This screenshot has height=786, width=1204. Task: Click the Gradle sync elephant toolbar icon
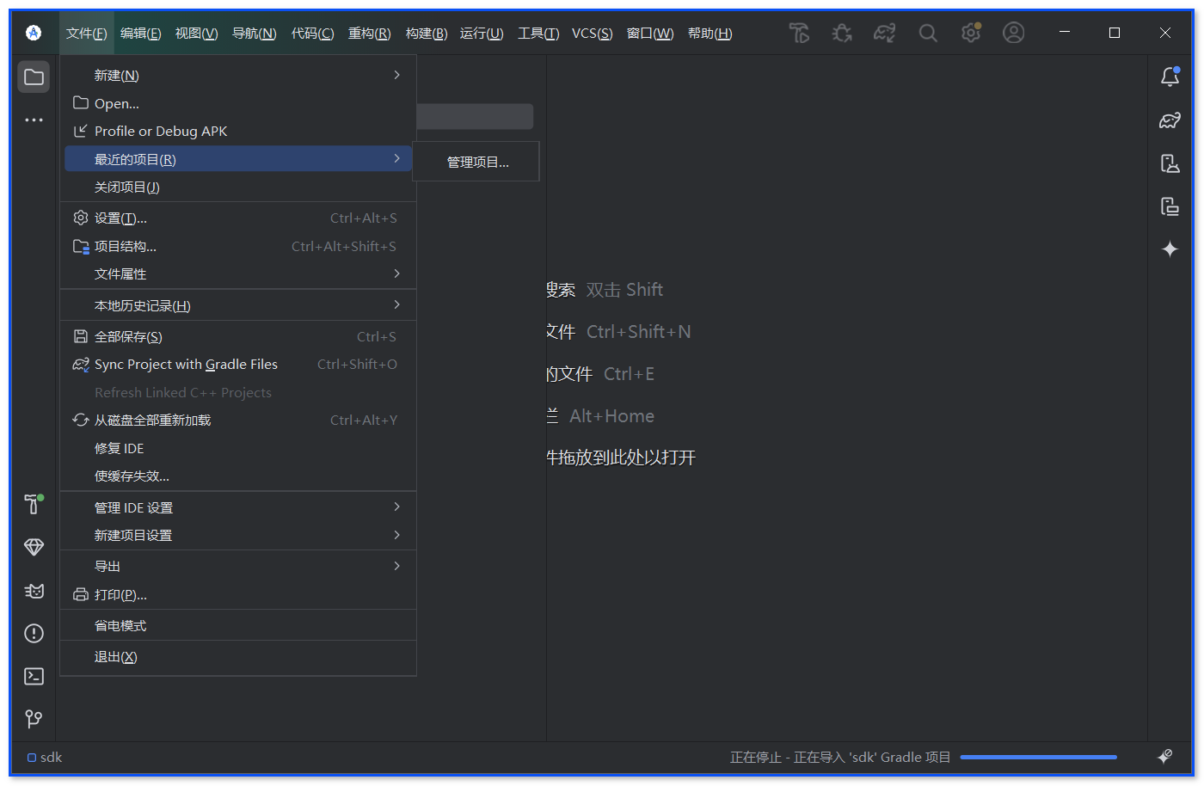point(885,33)
